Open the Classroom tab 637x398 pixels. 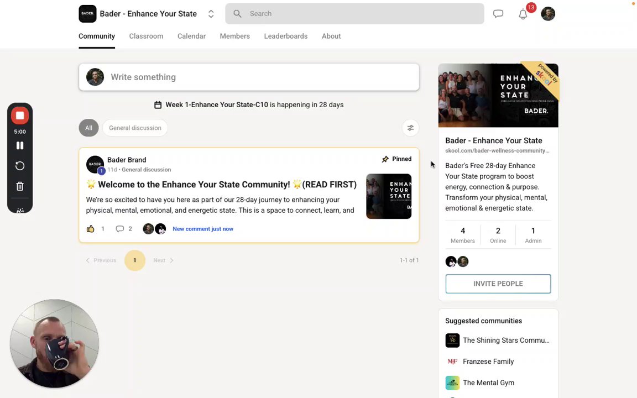(146, 36)
